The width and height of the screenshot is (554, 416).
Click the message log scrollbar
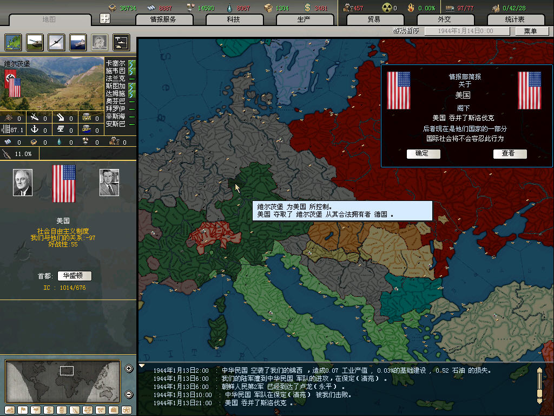(539, 386)
